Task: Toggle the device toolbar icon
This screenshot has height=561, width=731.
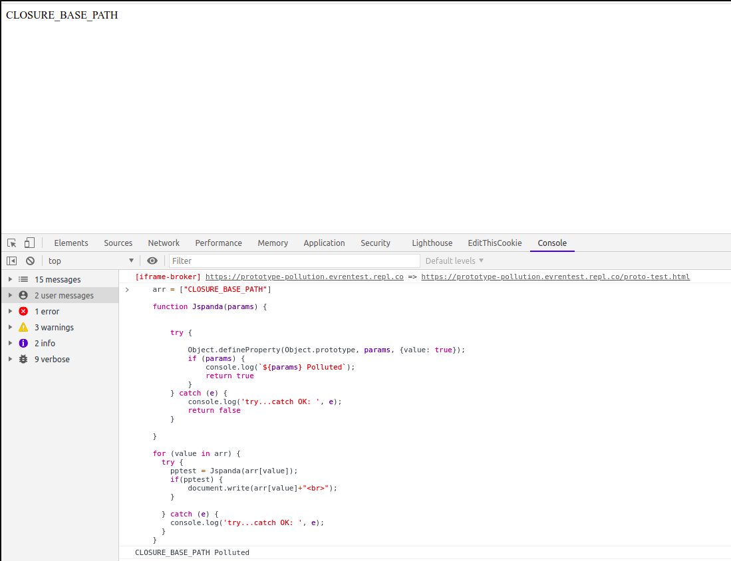Action: pos(29,243)
